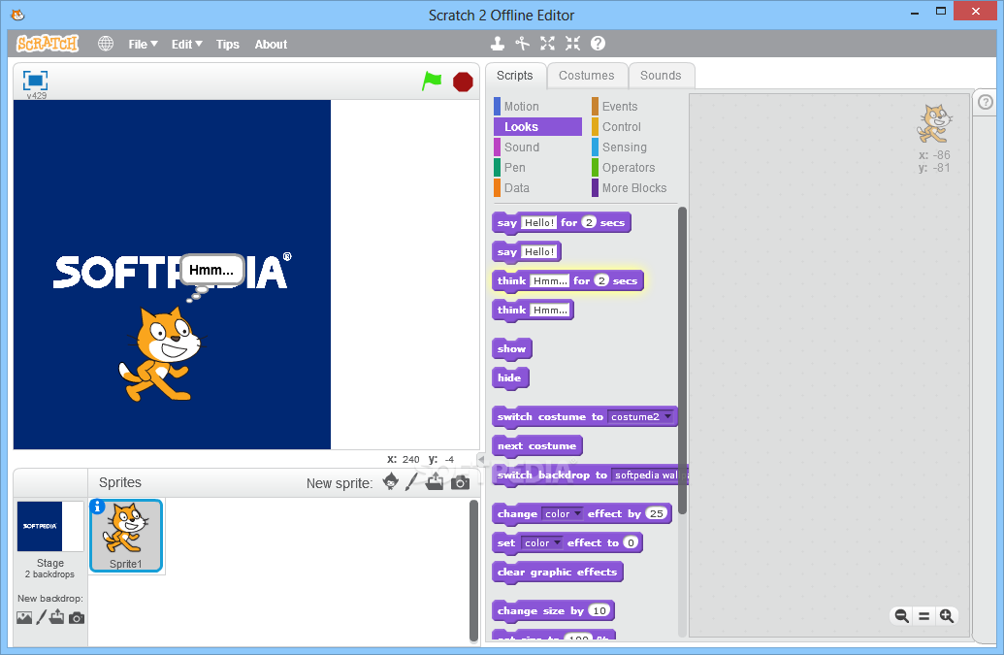This screenshot has width=1004, height=655.
Task: Open color dropdown in change effect block
Action: 563,513
